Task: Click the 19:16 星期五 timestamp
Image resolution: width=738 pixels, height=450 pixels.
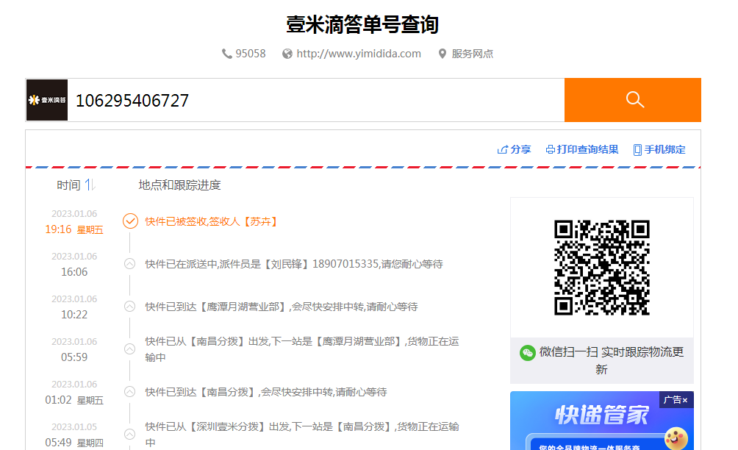Action: coord(74,229)
